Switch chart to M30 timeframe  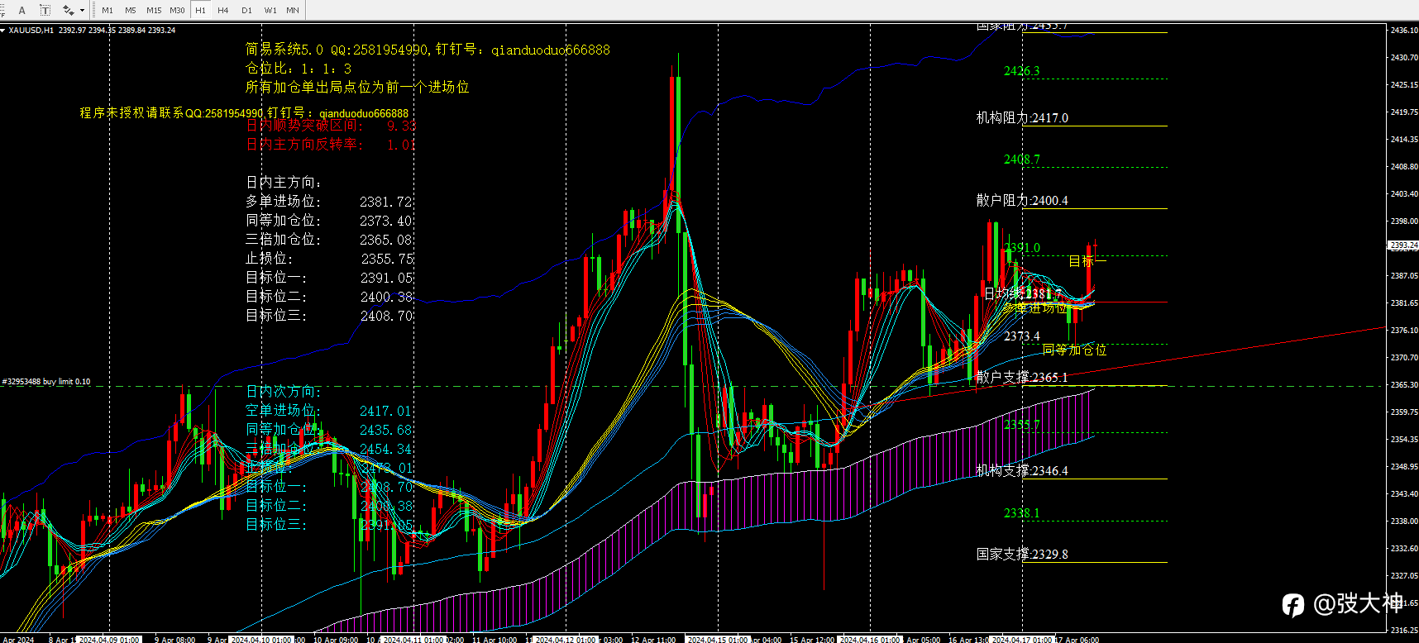coord(177,10)
